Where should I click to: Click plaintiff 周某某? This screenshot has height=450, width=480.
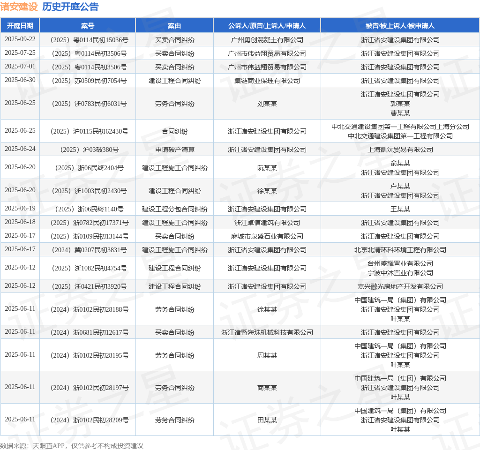point(267,355)
